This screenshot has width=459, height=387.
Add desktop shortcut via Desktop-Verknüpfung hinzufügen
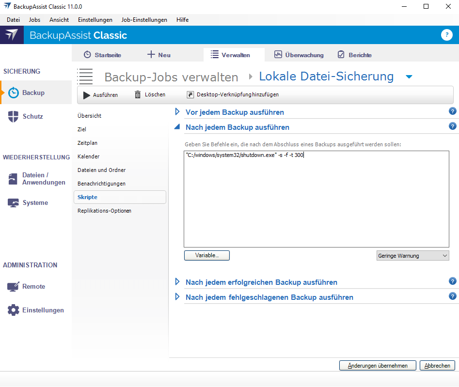click(x=232, y=95)
